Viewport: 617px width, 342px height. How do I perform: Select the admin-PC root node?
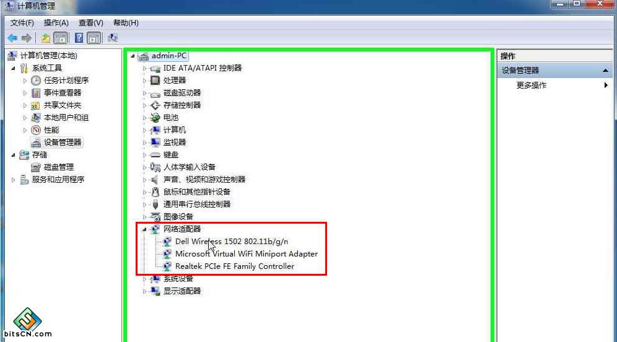click(169, 56)
